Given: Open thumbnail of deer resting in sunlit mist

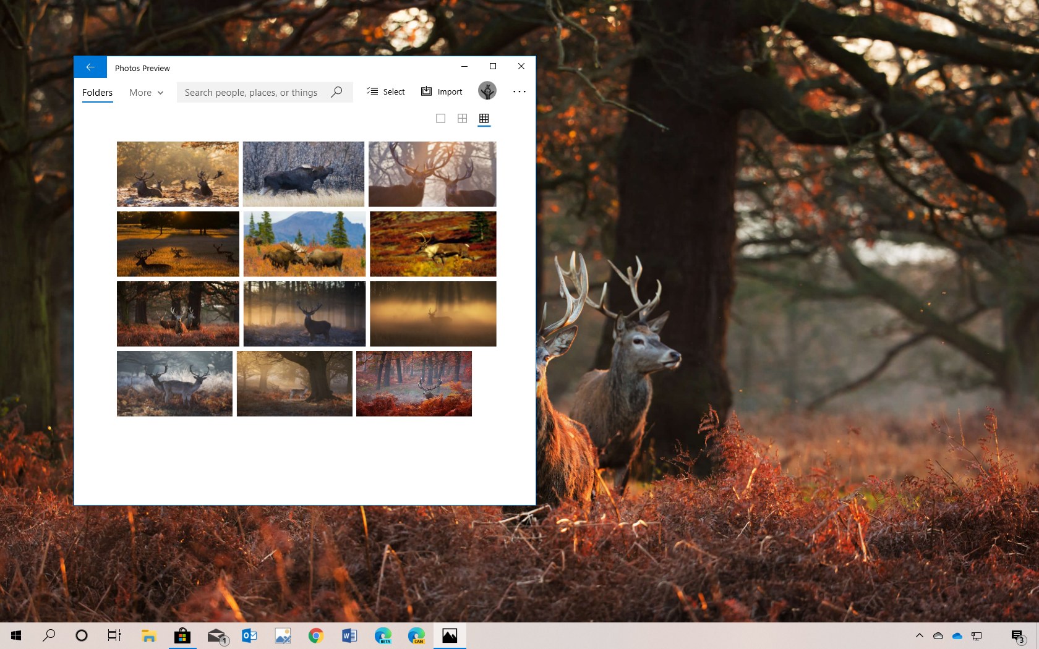Looking at the screenshot, I should pos(177,174).
